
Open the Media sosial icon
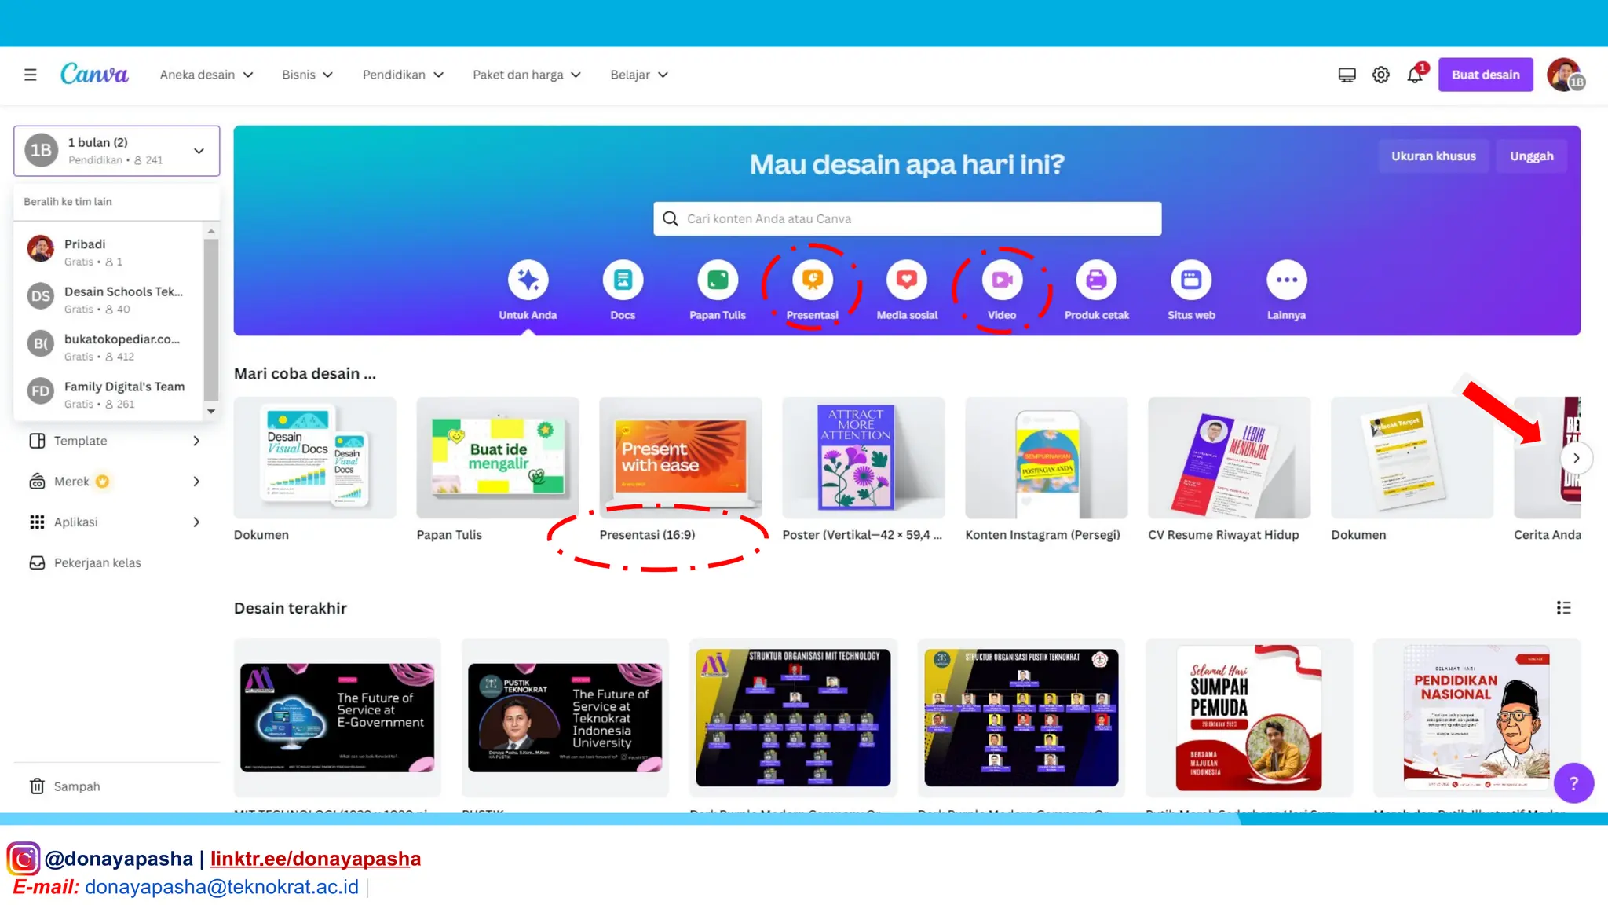coord(907,280)
